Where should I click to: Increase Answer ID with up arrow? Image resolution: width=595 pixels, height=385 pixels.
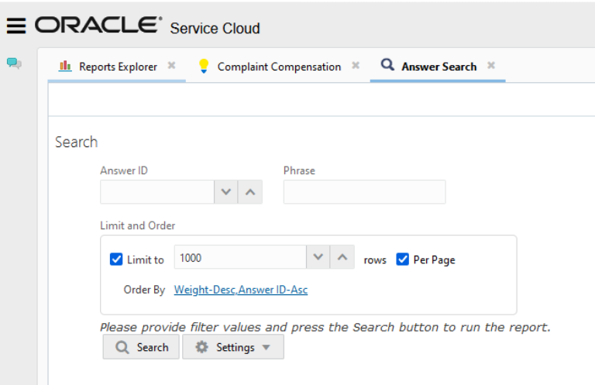pos(250,192)
